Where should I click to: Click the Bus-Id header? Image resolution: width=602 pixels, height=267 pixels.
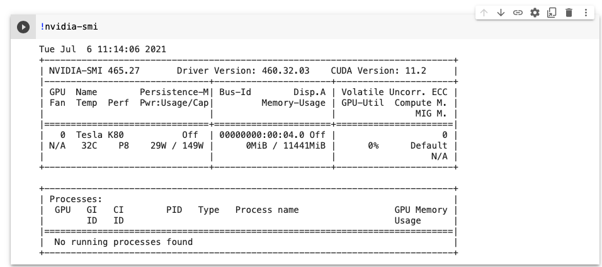pos(235,92)
